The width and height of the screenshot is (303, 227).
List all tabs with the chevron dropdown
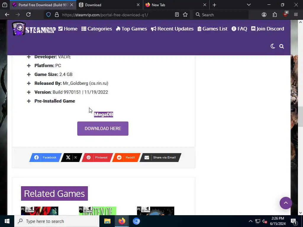coord(249,5)
